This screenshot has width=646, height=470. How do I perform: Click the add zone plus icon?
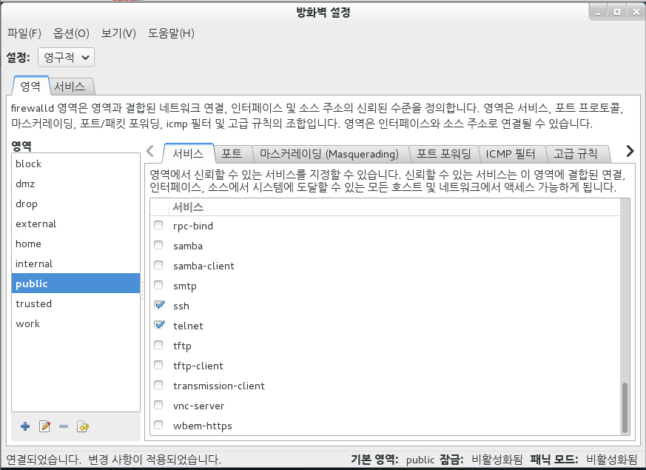pos(25,426)
